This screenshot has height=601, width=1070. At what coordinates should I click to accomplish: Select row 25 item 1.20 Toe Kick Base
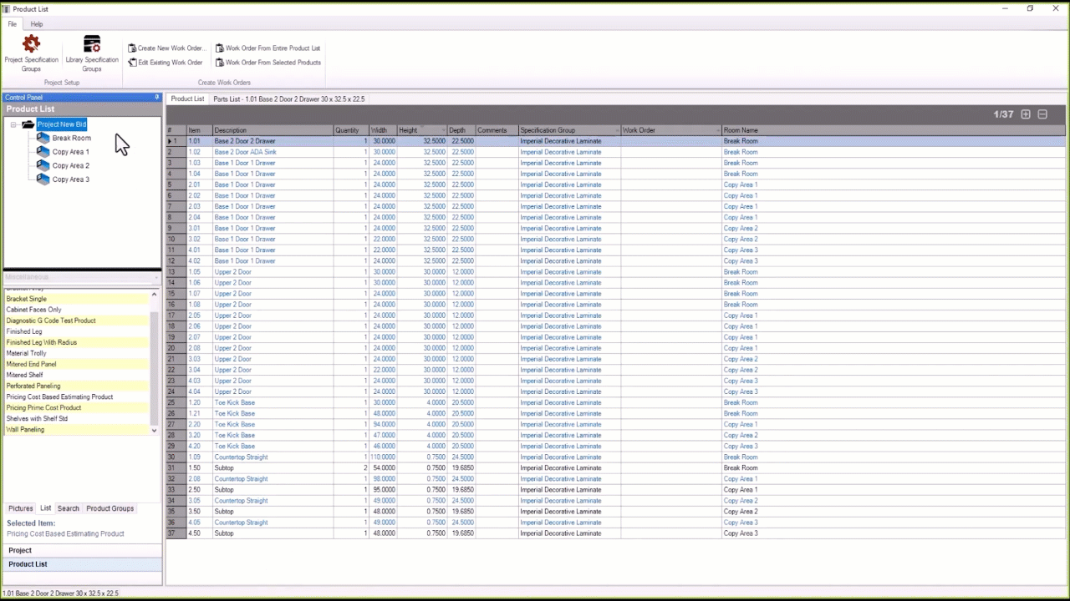(616, 402)
